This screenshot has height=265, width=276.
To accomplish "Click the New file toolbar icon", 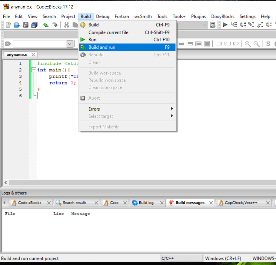I will point(8,25).
